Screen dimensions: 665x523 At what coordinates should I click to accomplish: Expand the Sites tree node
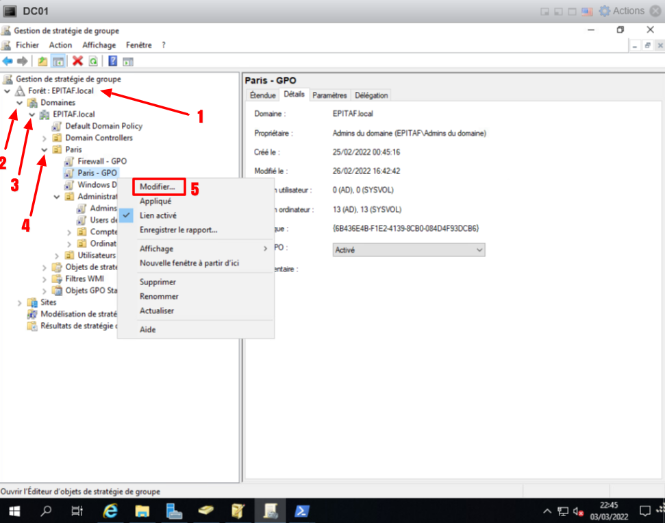[x=20, y=302]
